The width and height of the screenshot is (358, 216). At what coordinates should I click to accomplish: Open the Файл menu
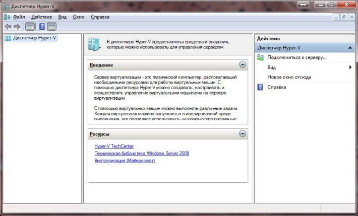(x=19, y=17)
